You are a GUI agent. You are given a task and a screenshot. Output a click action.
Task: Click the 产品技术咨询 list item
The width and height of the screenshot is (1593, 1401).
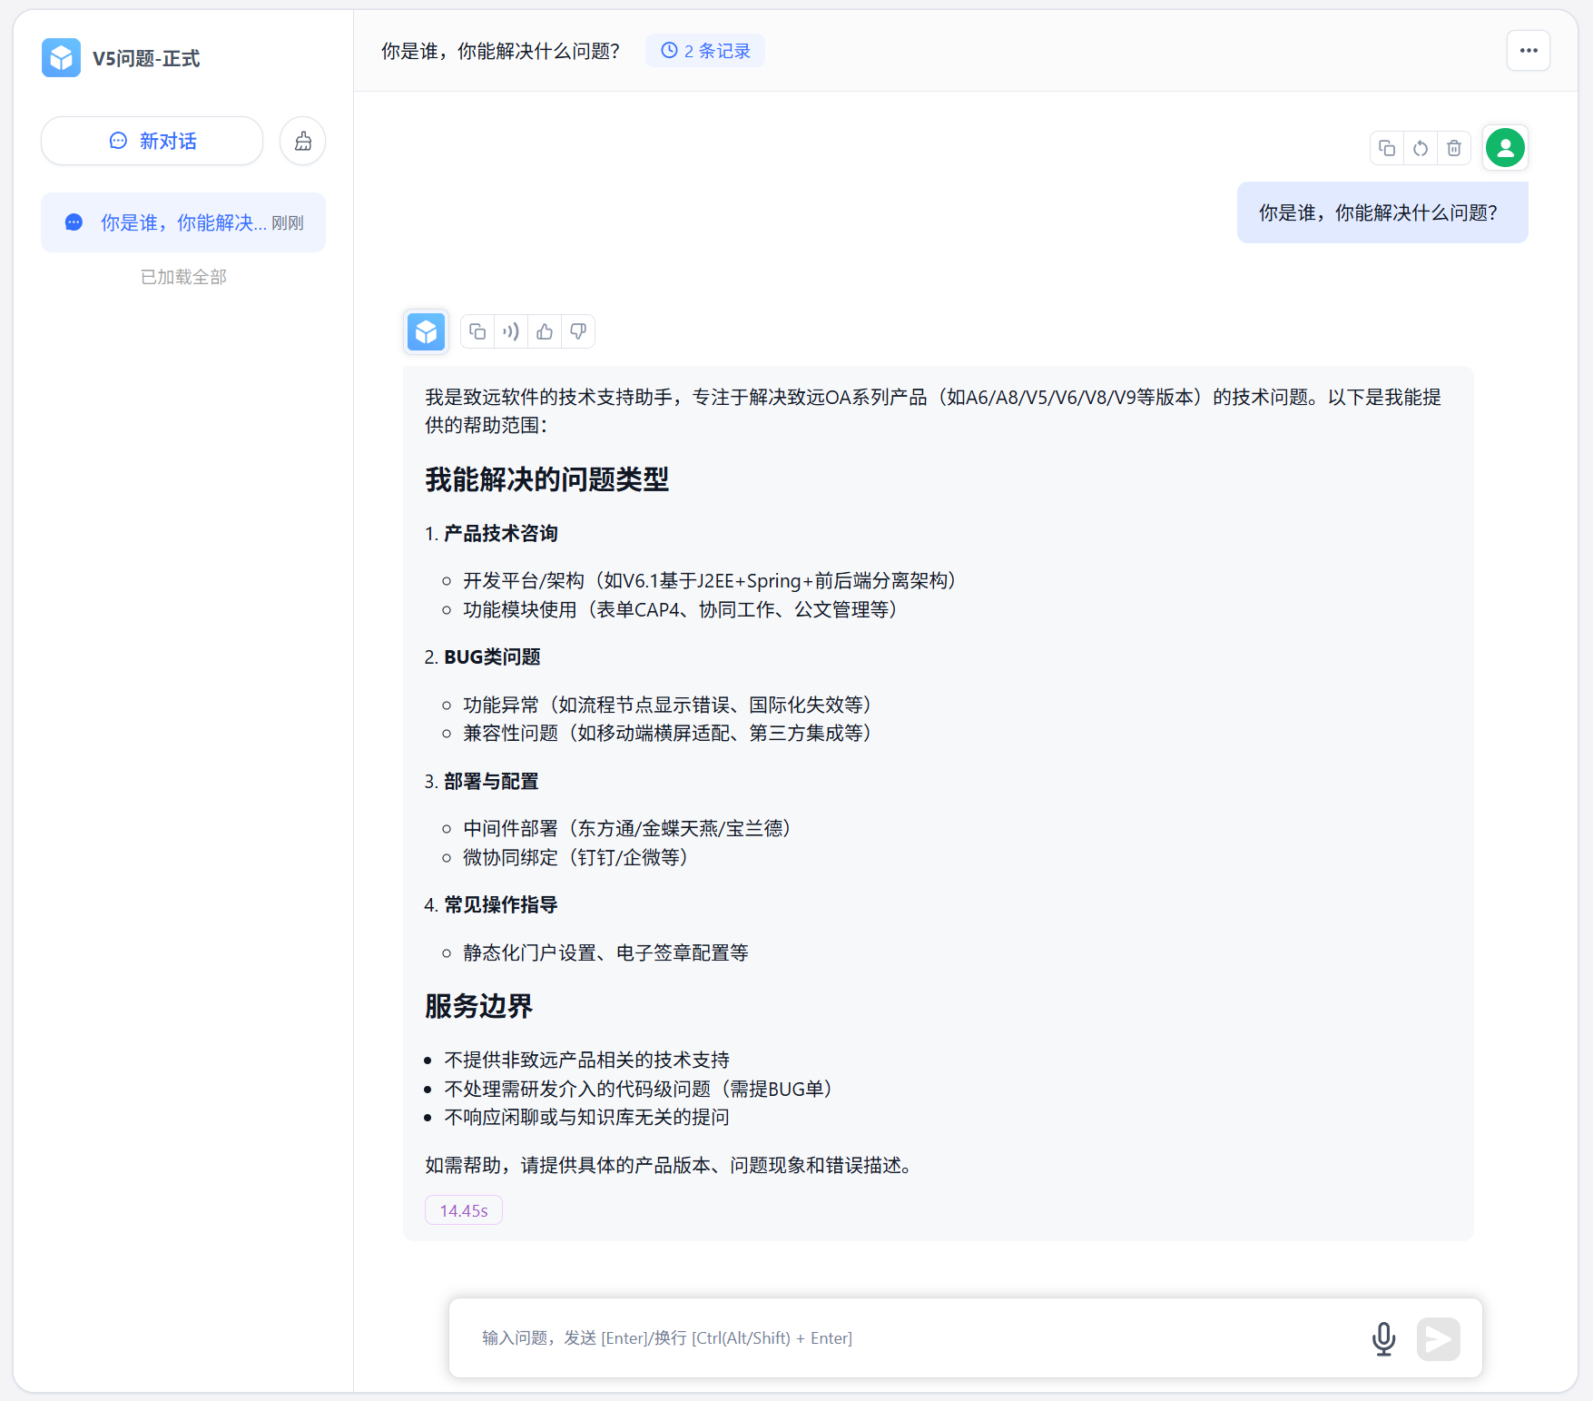click(501, 533)
